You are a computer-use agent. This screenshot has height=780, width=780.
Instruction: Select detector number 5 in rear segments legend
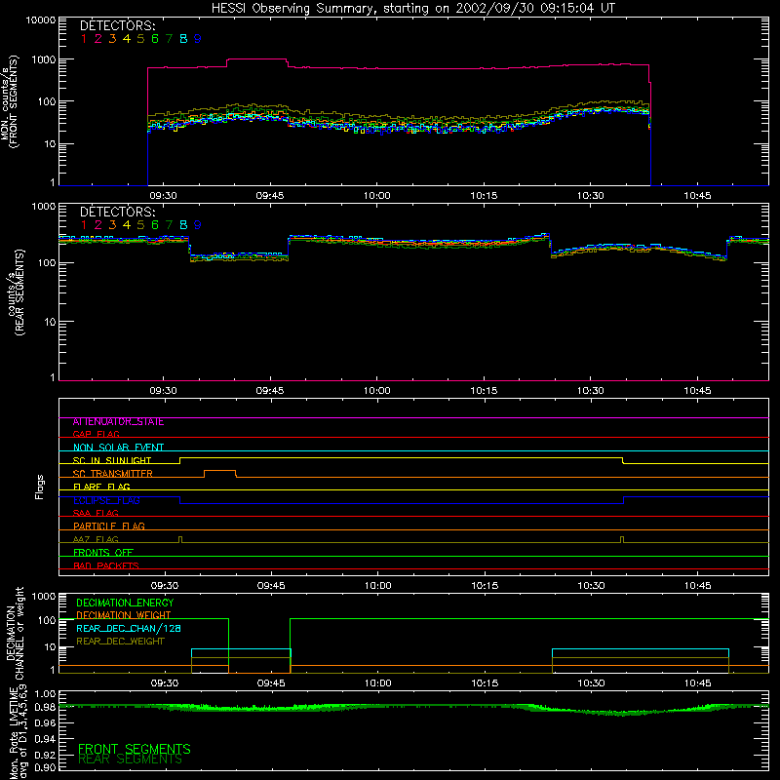coord(140,225)
